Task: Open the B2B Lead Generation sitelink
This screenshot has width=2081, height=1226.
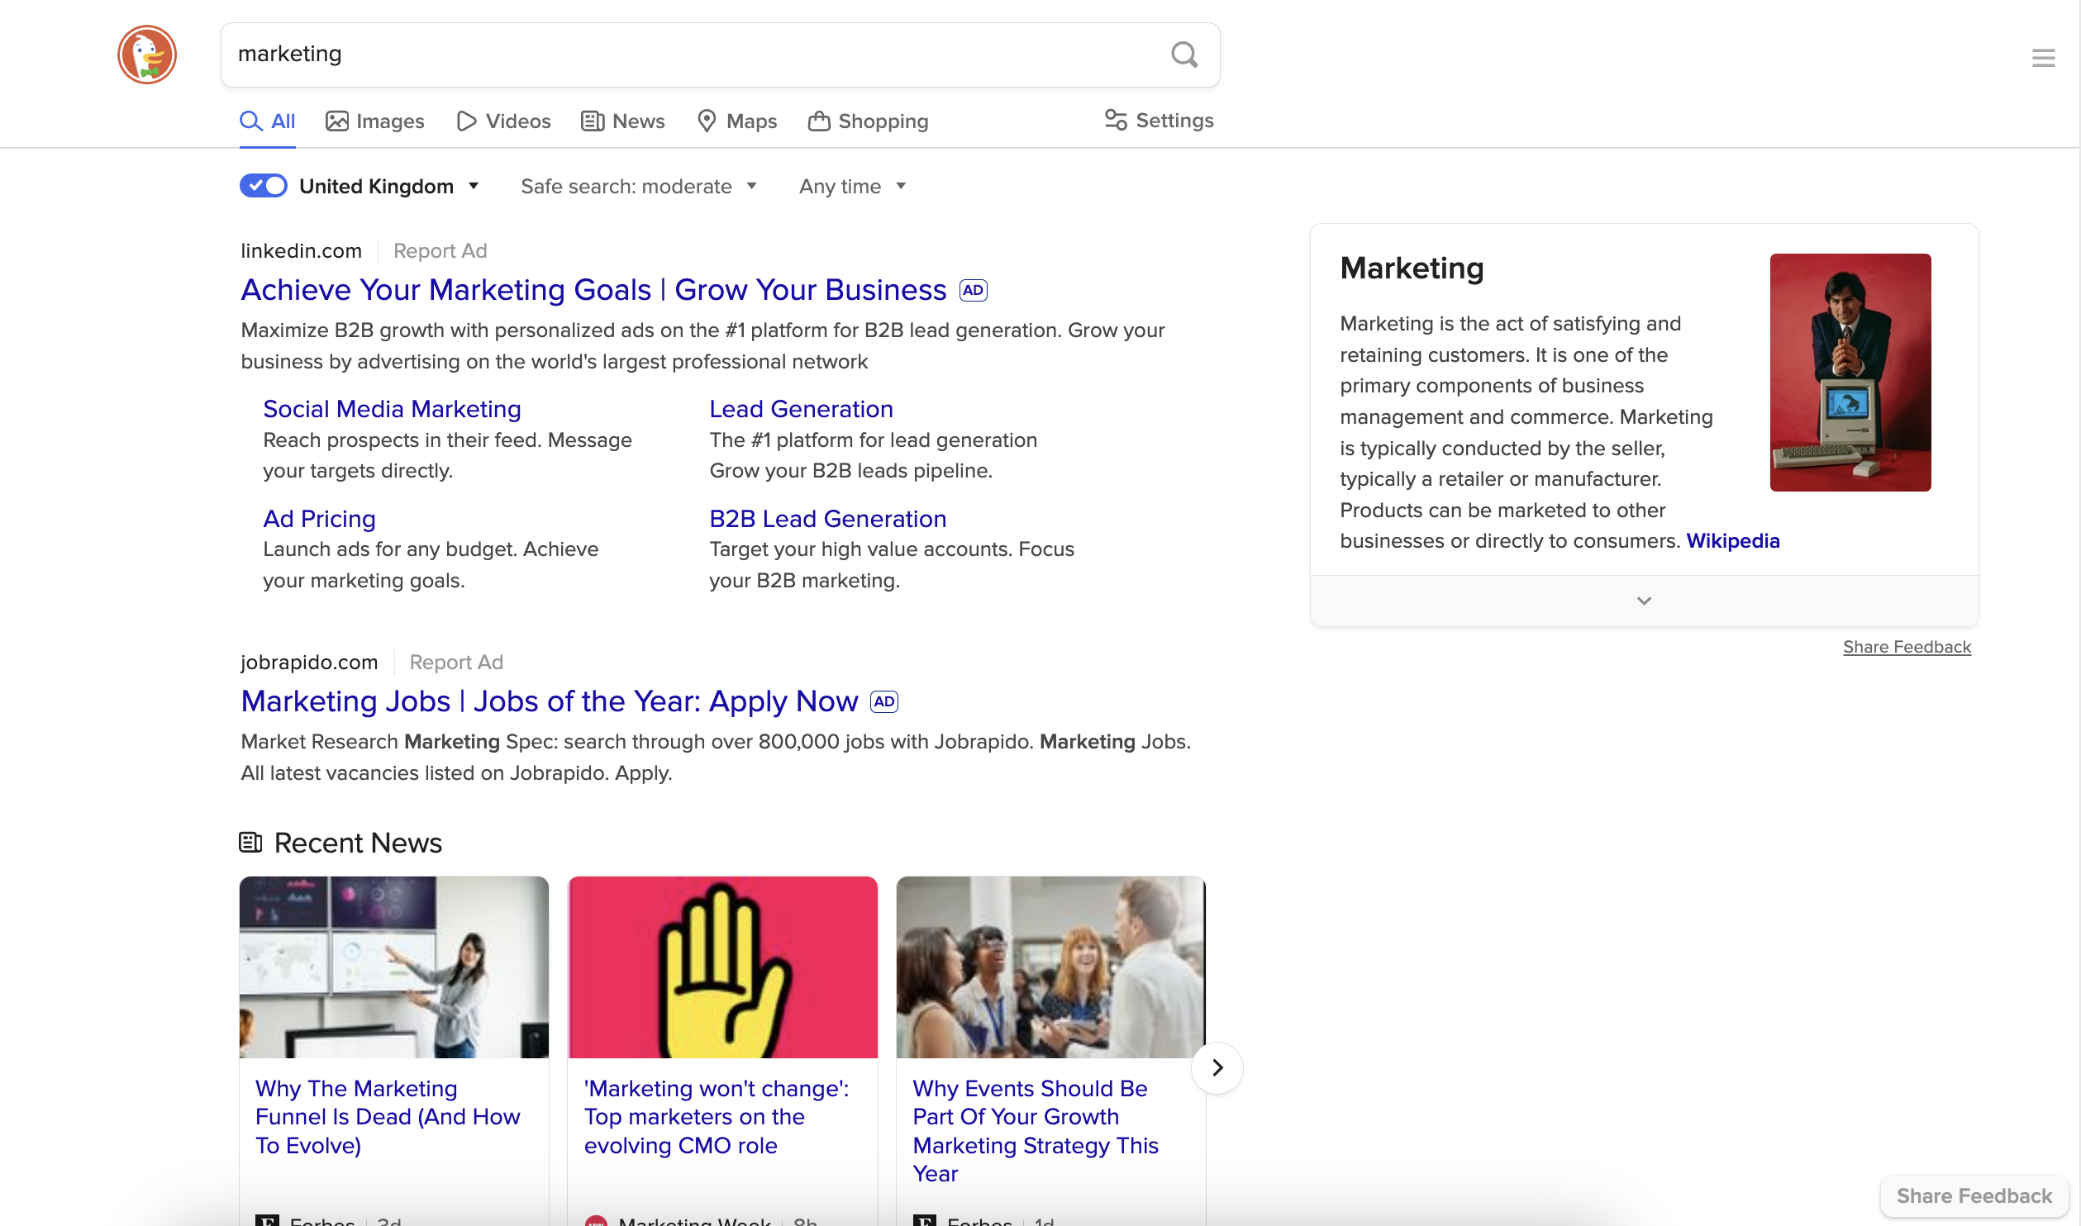Action: [827, 519]
